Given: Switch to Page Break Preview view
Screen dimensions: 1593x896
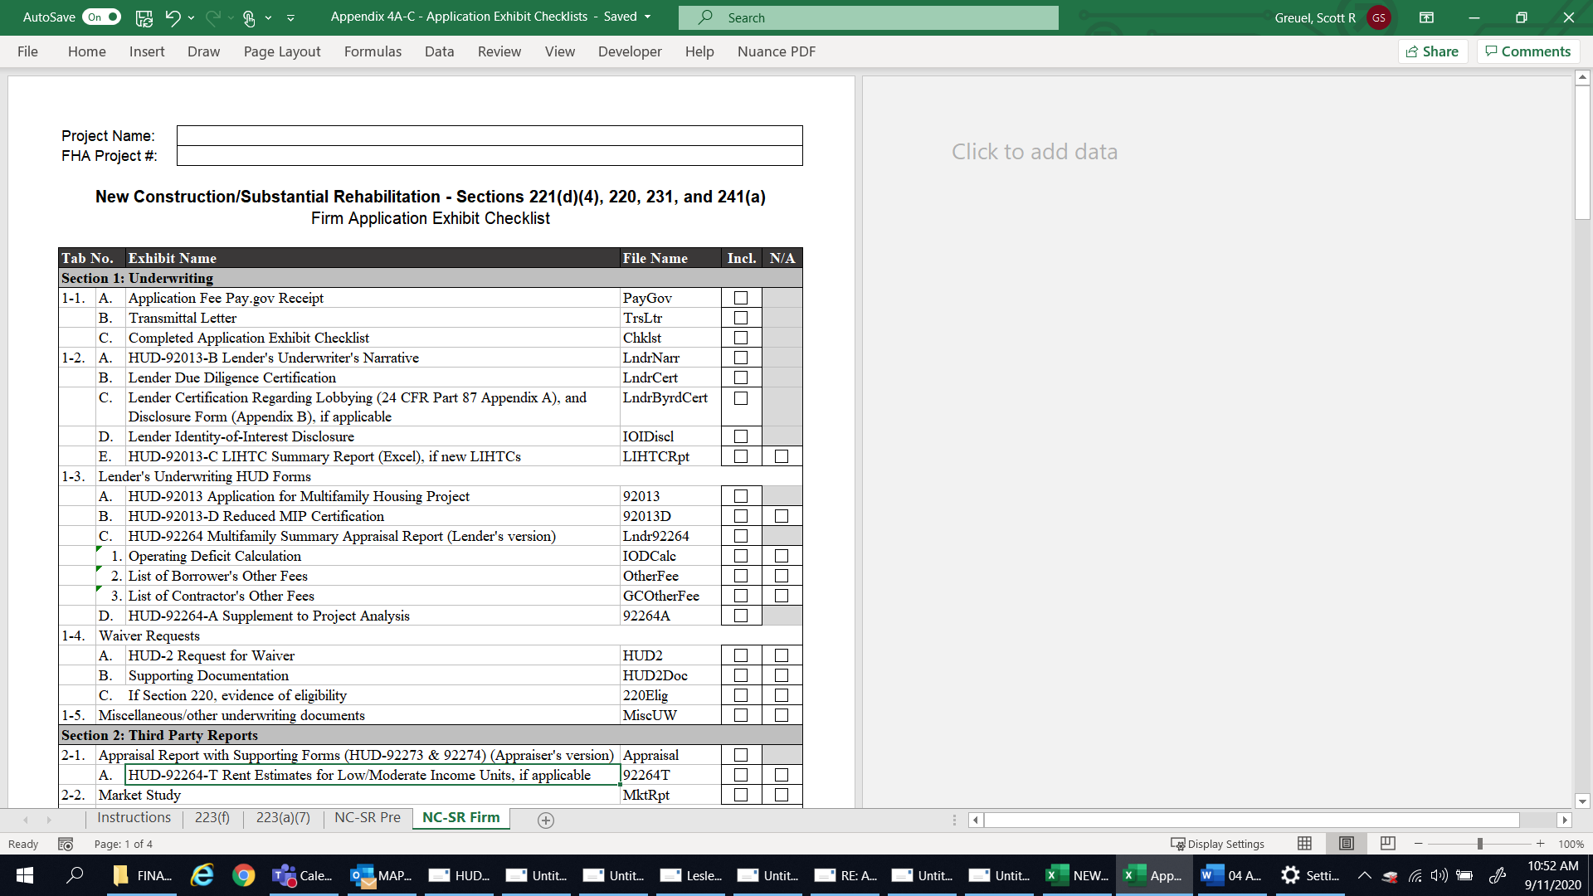Looking at the screenshot, I should (1387, 844).
